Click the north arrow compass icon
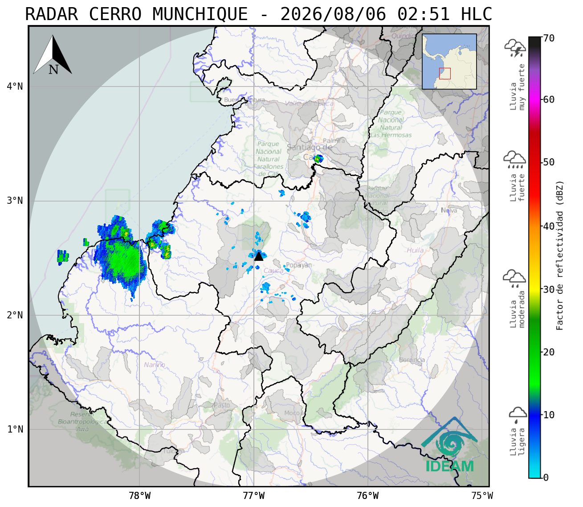 click(x=53, y=55)
